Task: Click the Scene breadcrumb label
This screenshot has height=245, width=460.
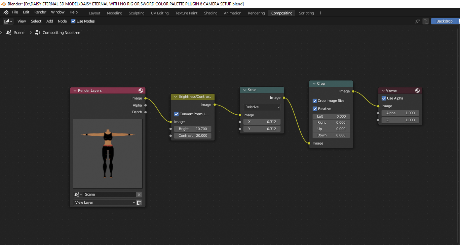Action: click(x=19, y=33)
